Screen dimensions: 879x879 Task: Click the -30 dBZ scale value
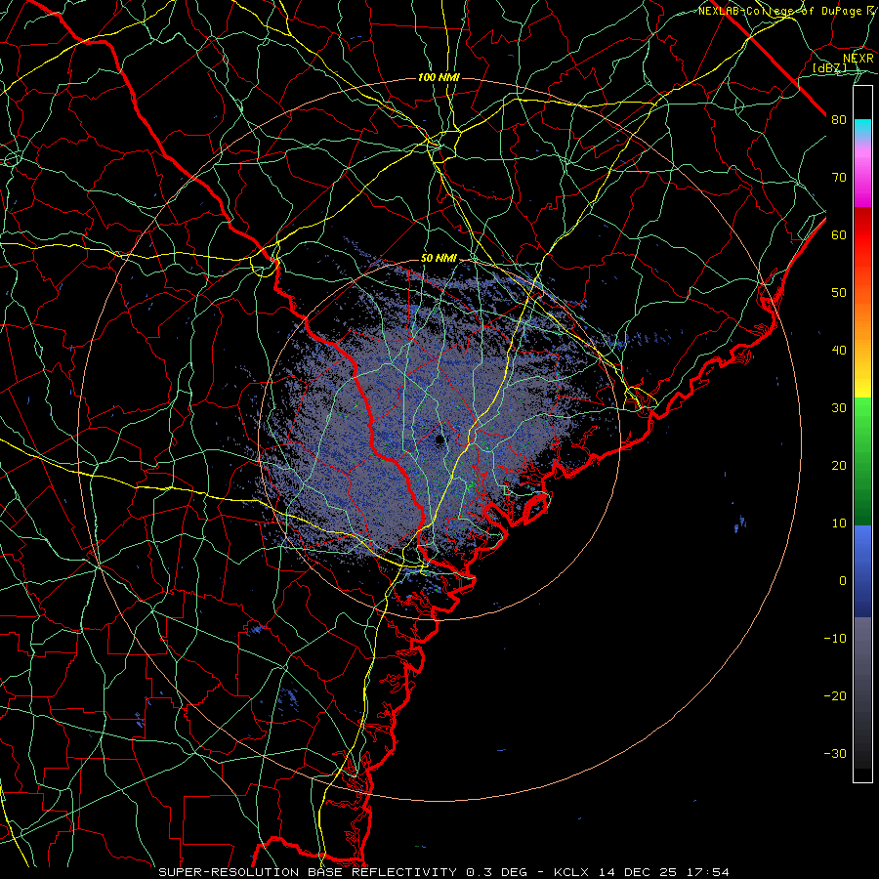(835, 754)
